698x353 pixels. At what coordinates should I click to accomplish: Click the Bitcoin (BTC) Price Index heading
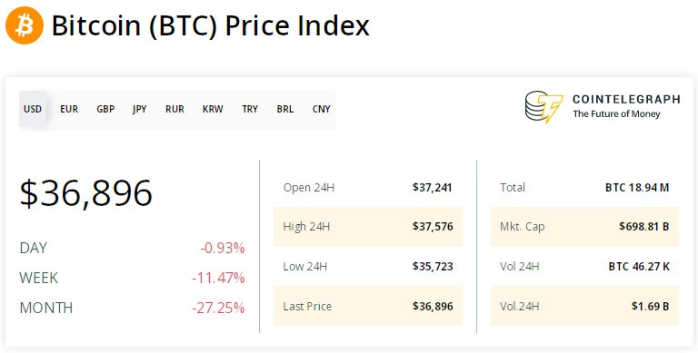coord(211,25)
